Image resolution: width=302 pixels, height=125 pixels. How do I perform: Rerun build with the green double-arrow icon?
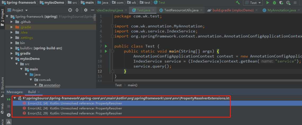(9, 99)
